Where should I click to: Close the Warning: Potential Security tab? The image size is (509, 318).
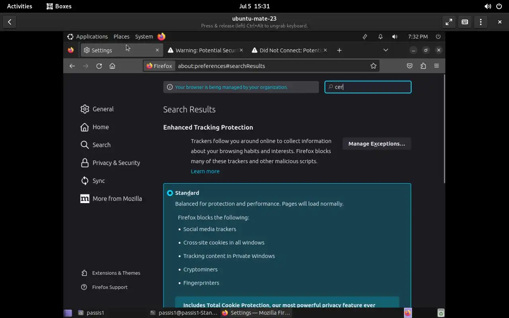click(241, 50)
